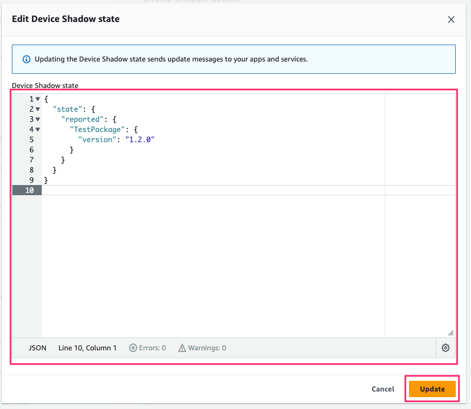
Task: Click the "TestPackage" key text
Action: tap(97, 130)
